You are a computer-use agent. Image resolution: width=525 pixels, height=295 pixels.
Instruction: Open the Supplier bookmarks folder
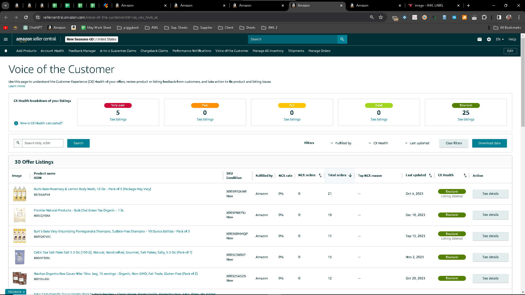[x=203, y=28]
